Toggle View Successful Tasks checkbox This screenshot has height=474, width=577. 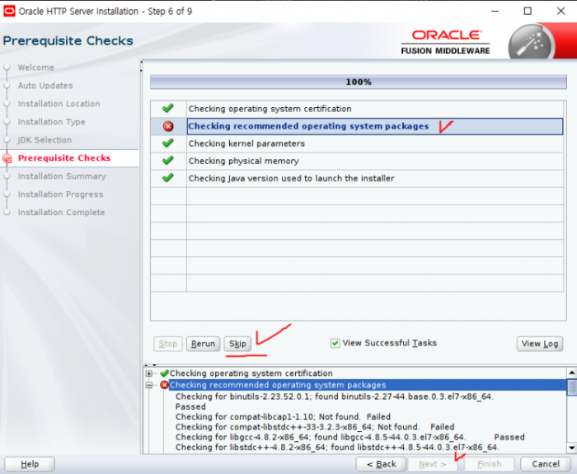click(x=335, y=344)
